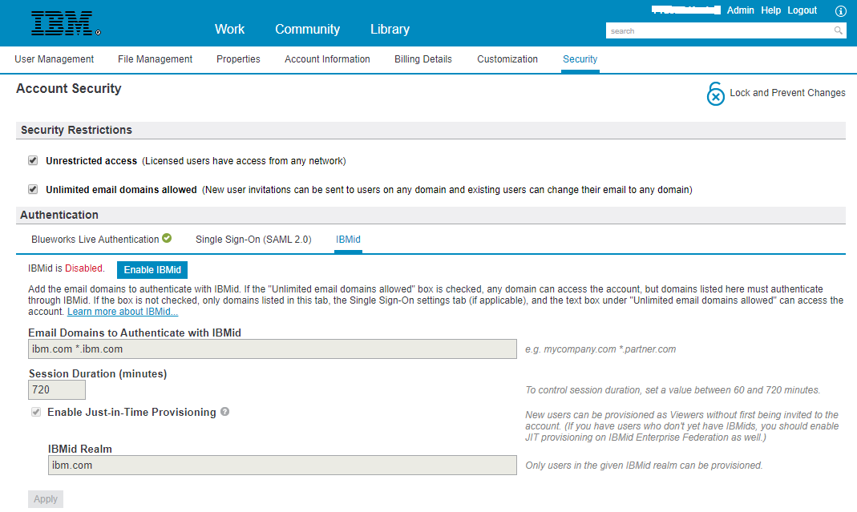Select the Security tab

pos(580,59)
